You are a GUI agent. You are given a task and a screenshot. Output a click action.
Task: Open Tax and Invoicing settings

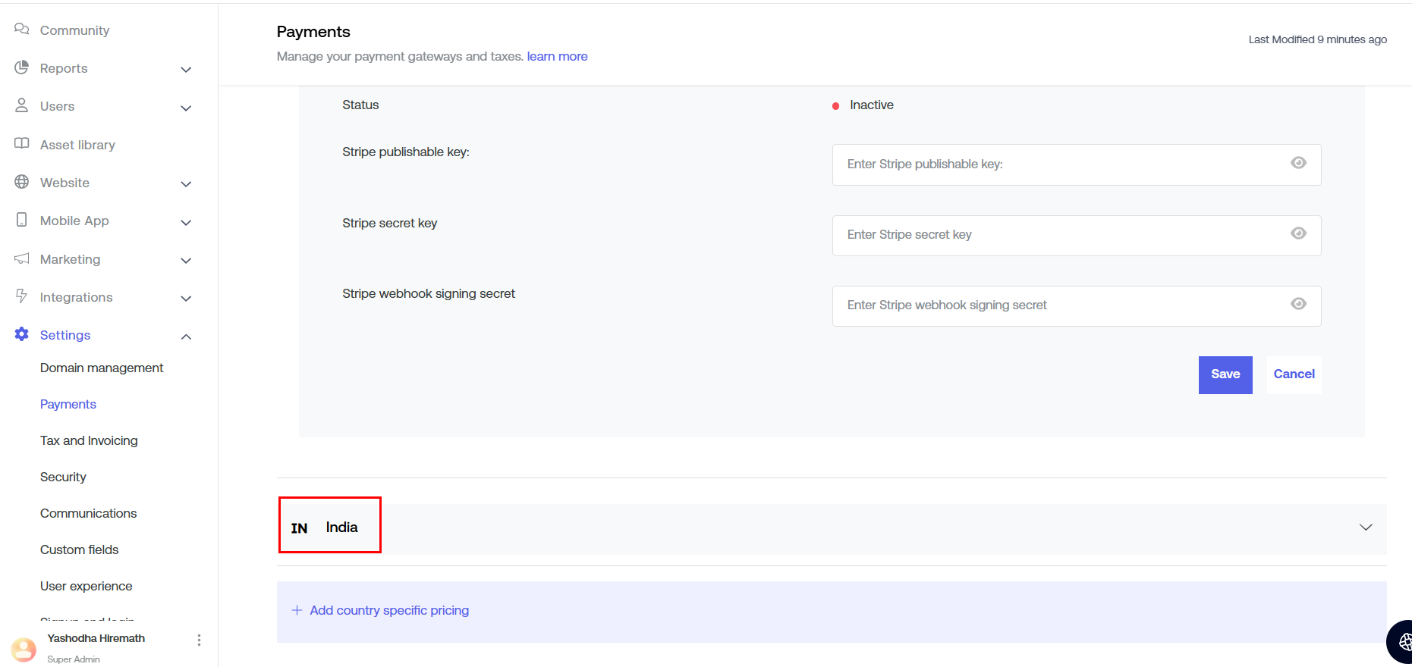(89, 440)
